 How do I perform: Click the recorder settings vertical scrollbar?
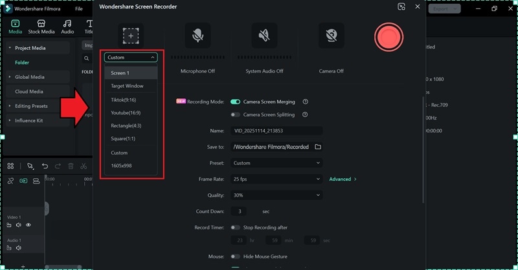[423, 150]
